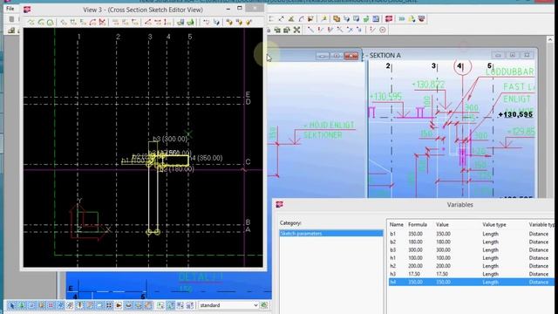This screenshot has width=558, height=314.
Task: Select the h3 variable row
Action: pyautogui.click(x=471, y=274)
